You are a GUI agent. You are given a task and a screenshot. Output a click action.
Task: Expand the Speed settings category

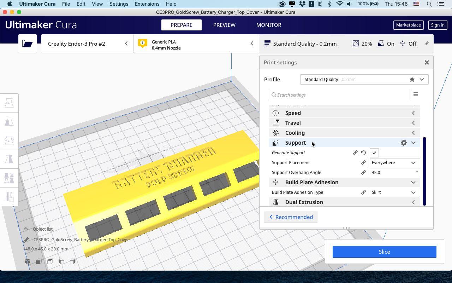pos(344,113)
